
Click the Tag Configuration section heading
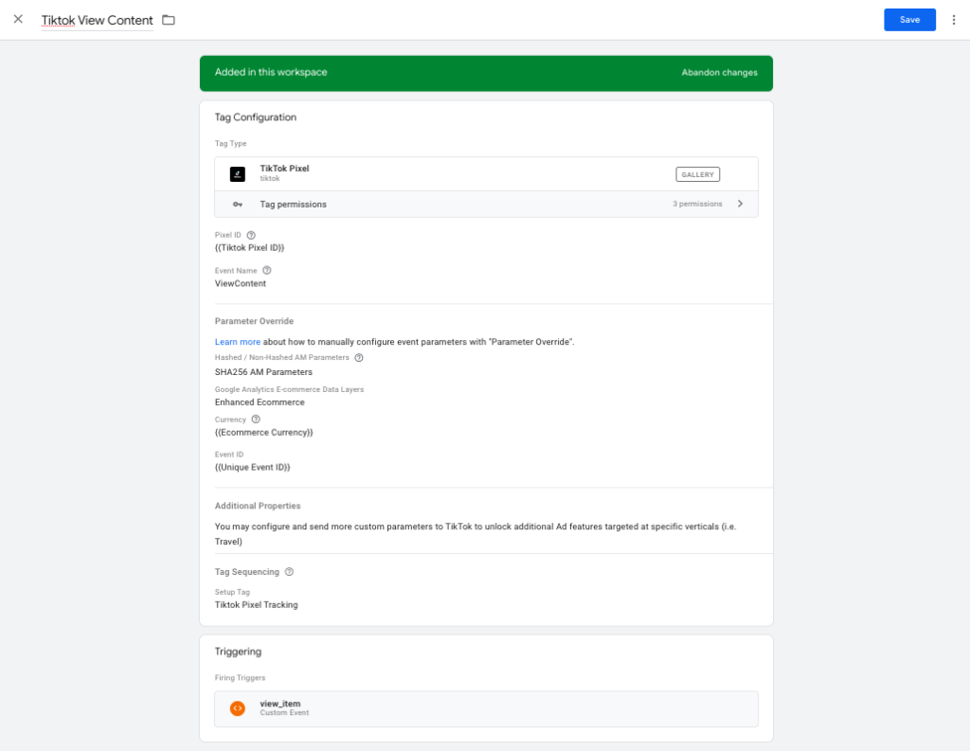(256, 117)
